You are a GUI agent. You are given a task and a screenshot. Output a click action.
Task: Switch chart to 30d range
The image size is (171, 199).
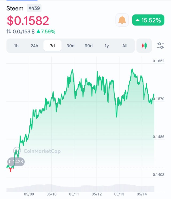[x=71, y=46]
